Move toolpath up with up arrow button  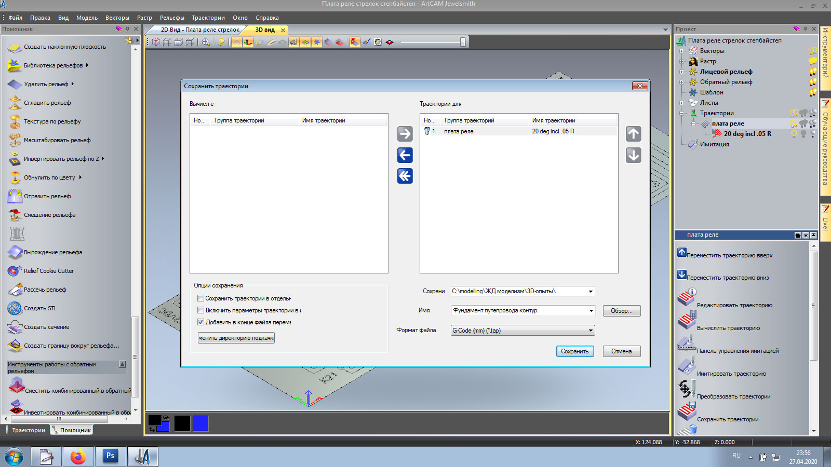point(633,134)
